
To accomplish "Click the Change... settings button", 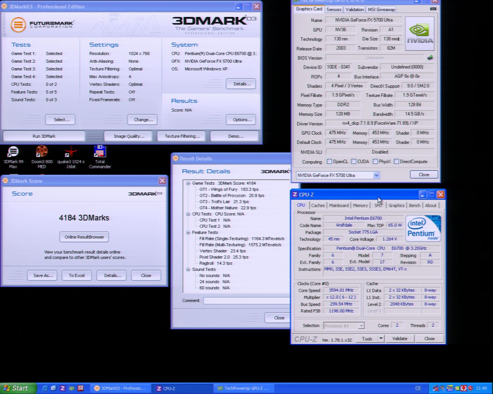I will [x=143, y=120].
